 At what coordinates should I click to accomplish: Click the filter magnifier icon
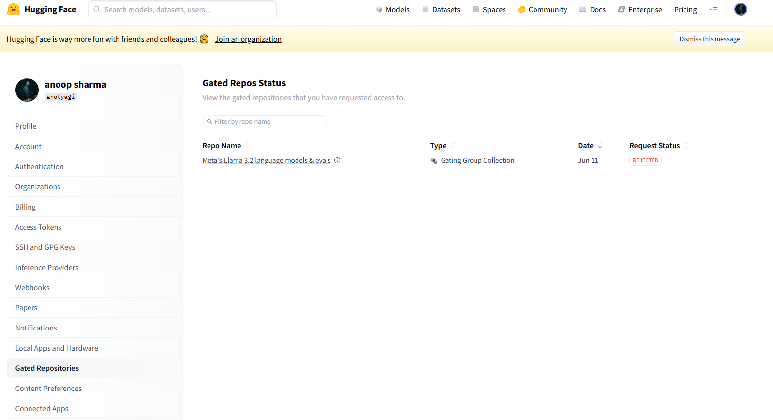click(209, 121)
